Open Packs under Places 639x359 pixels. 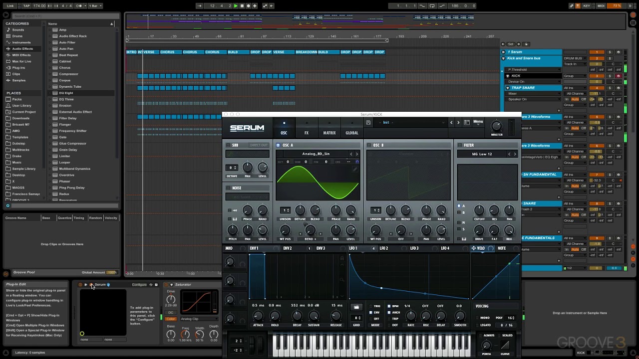(x=17, y=99)
